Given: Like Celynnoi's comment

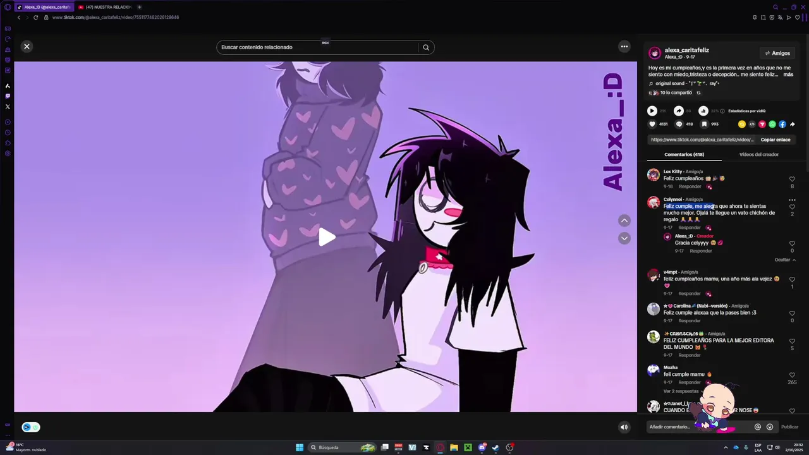Looking at the screenshot, I should (x=792, y=207).
